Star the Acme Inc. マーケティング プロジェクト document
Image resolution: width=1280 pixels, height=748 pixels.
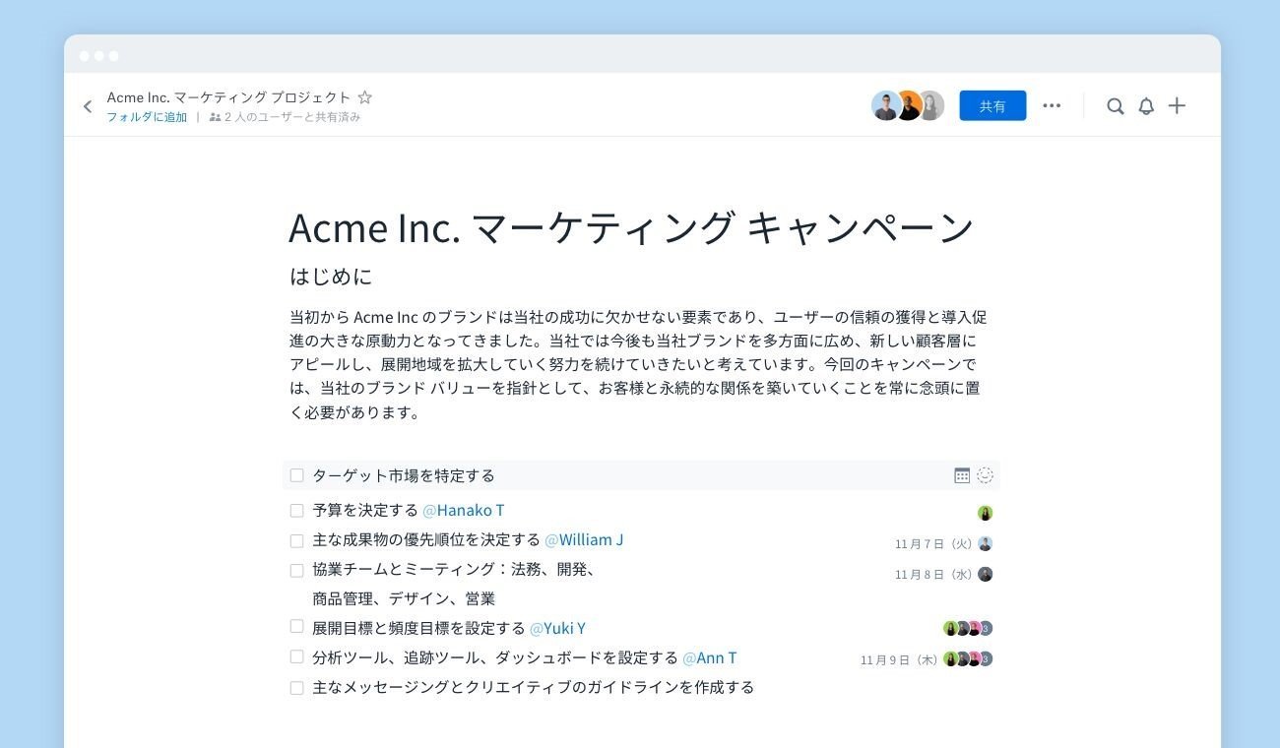[365, 97]
